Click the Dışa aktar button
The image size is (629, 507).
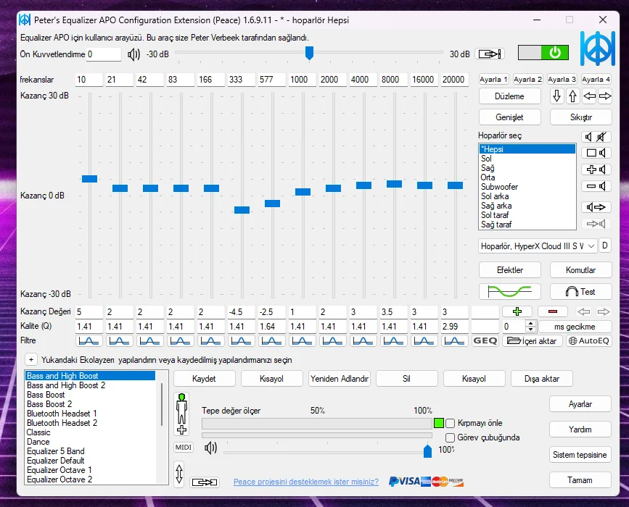541,379
